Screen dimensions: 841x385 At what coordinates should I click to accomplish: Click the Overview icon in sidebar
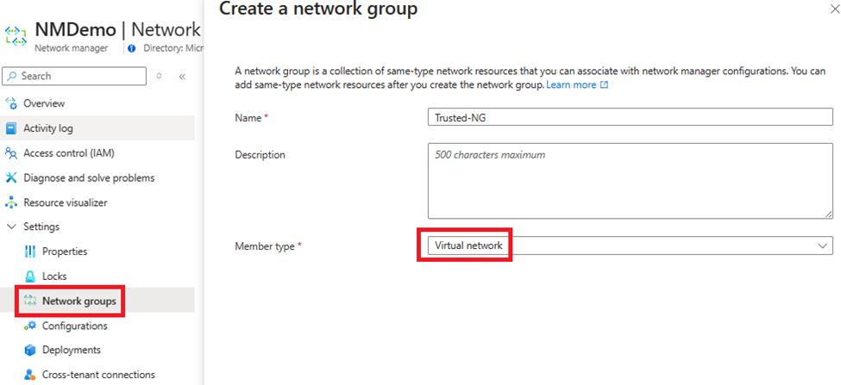pyautogui.click(x=11, y=103)
